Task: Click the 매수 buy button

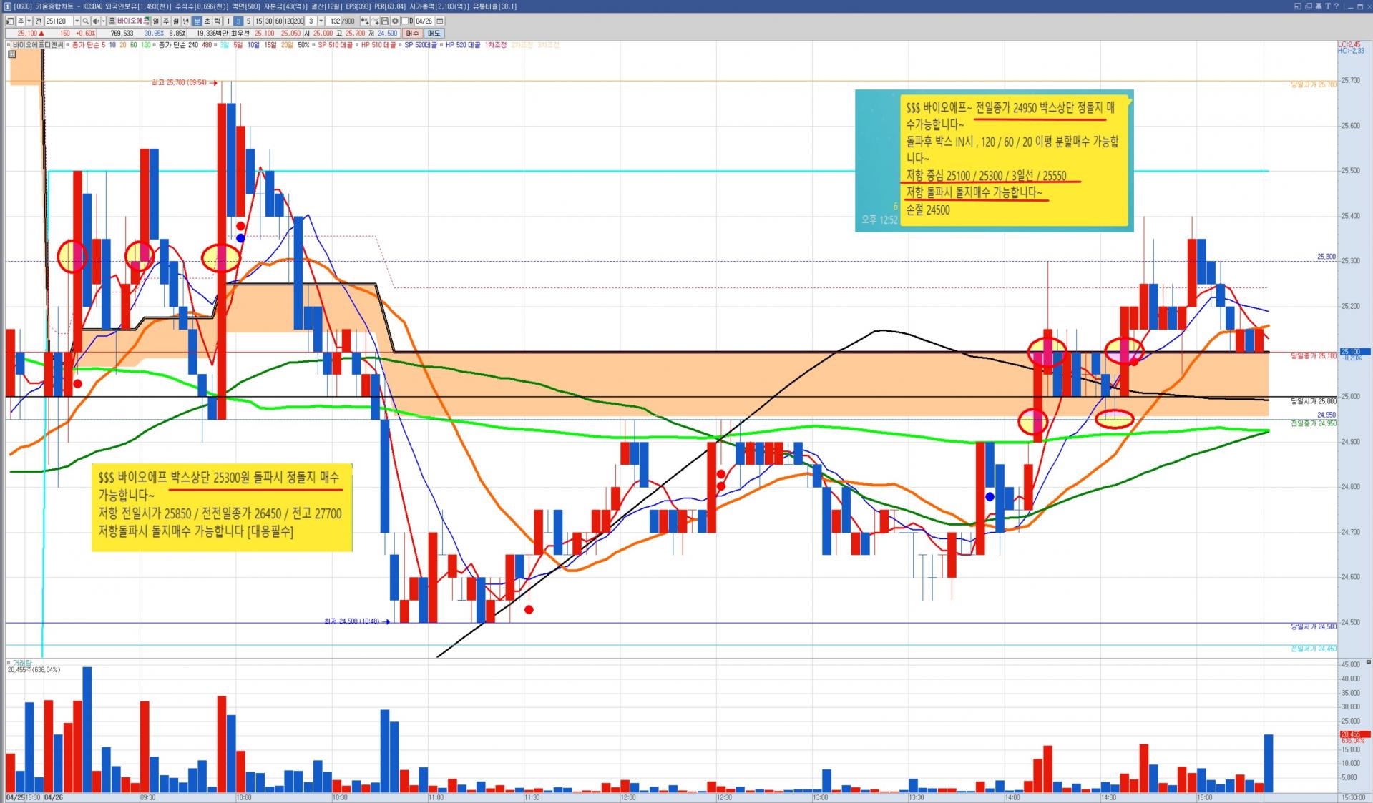Action: click(412, 34)
